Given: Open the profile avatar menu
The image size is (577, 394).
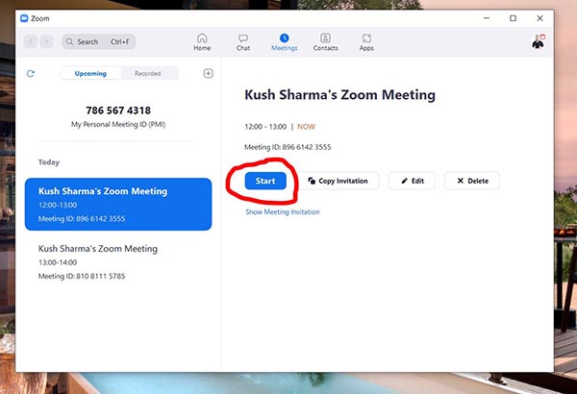Looking at the screenshot, I should pos(539,41).
